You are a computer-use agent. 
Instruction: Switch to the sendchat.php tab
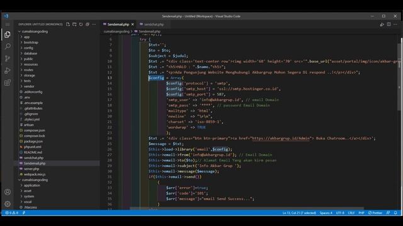[x=154, y=24]
